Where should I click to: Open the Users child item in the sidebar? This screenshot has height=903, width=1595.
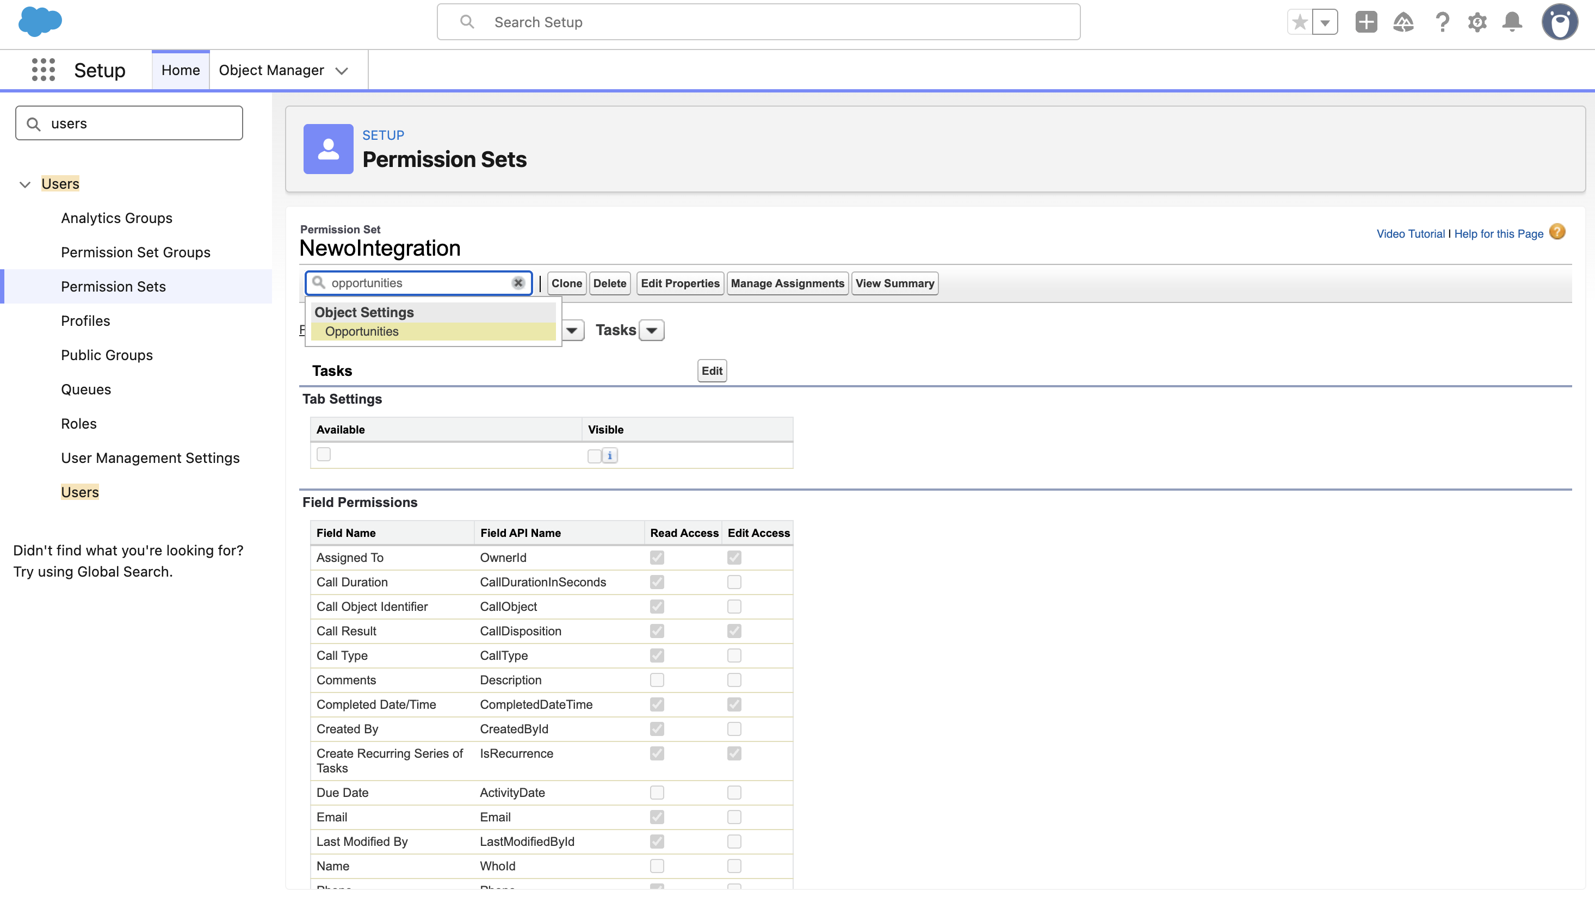click(x=80, y=492)
